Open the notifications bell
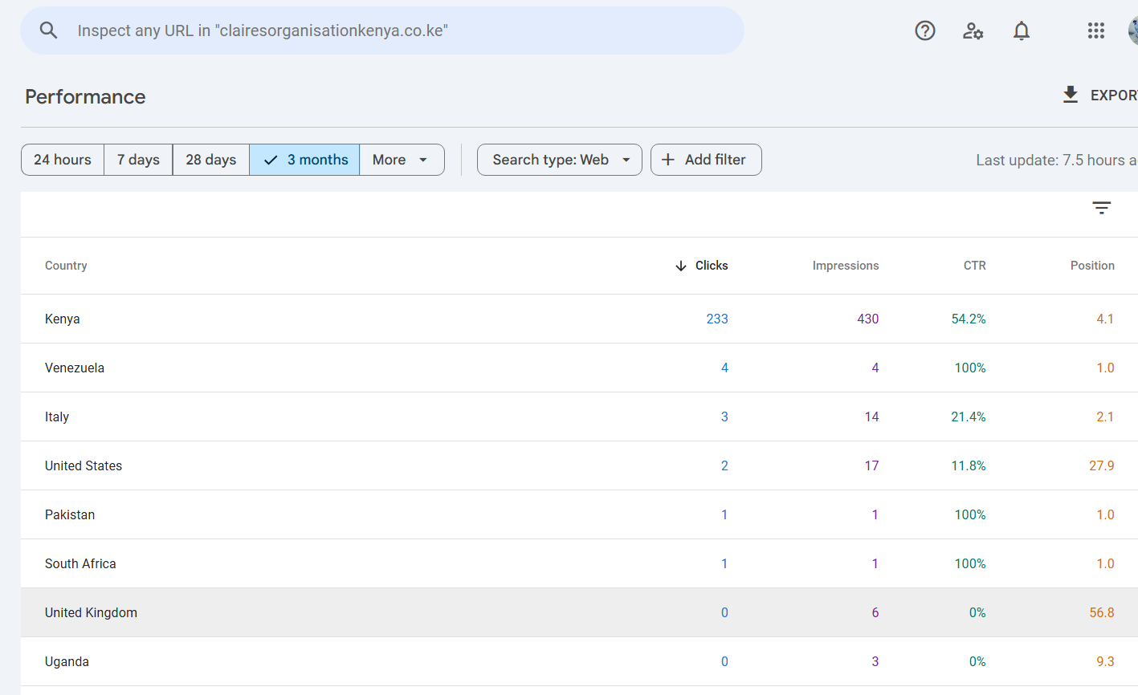The height and width of the screenshot is (695, 1138). (x=1021, y=30)
